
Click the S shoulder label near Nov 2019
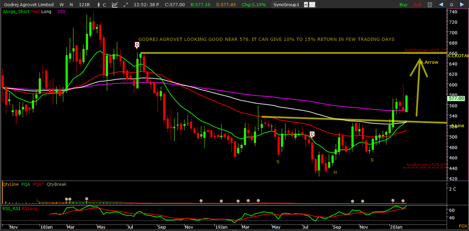[372, 160]
